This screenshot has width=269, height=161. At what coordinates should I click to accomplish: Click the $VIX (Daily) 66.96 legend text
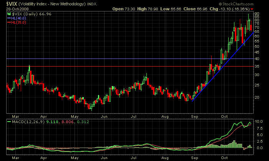tap(32, 14)
